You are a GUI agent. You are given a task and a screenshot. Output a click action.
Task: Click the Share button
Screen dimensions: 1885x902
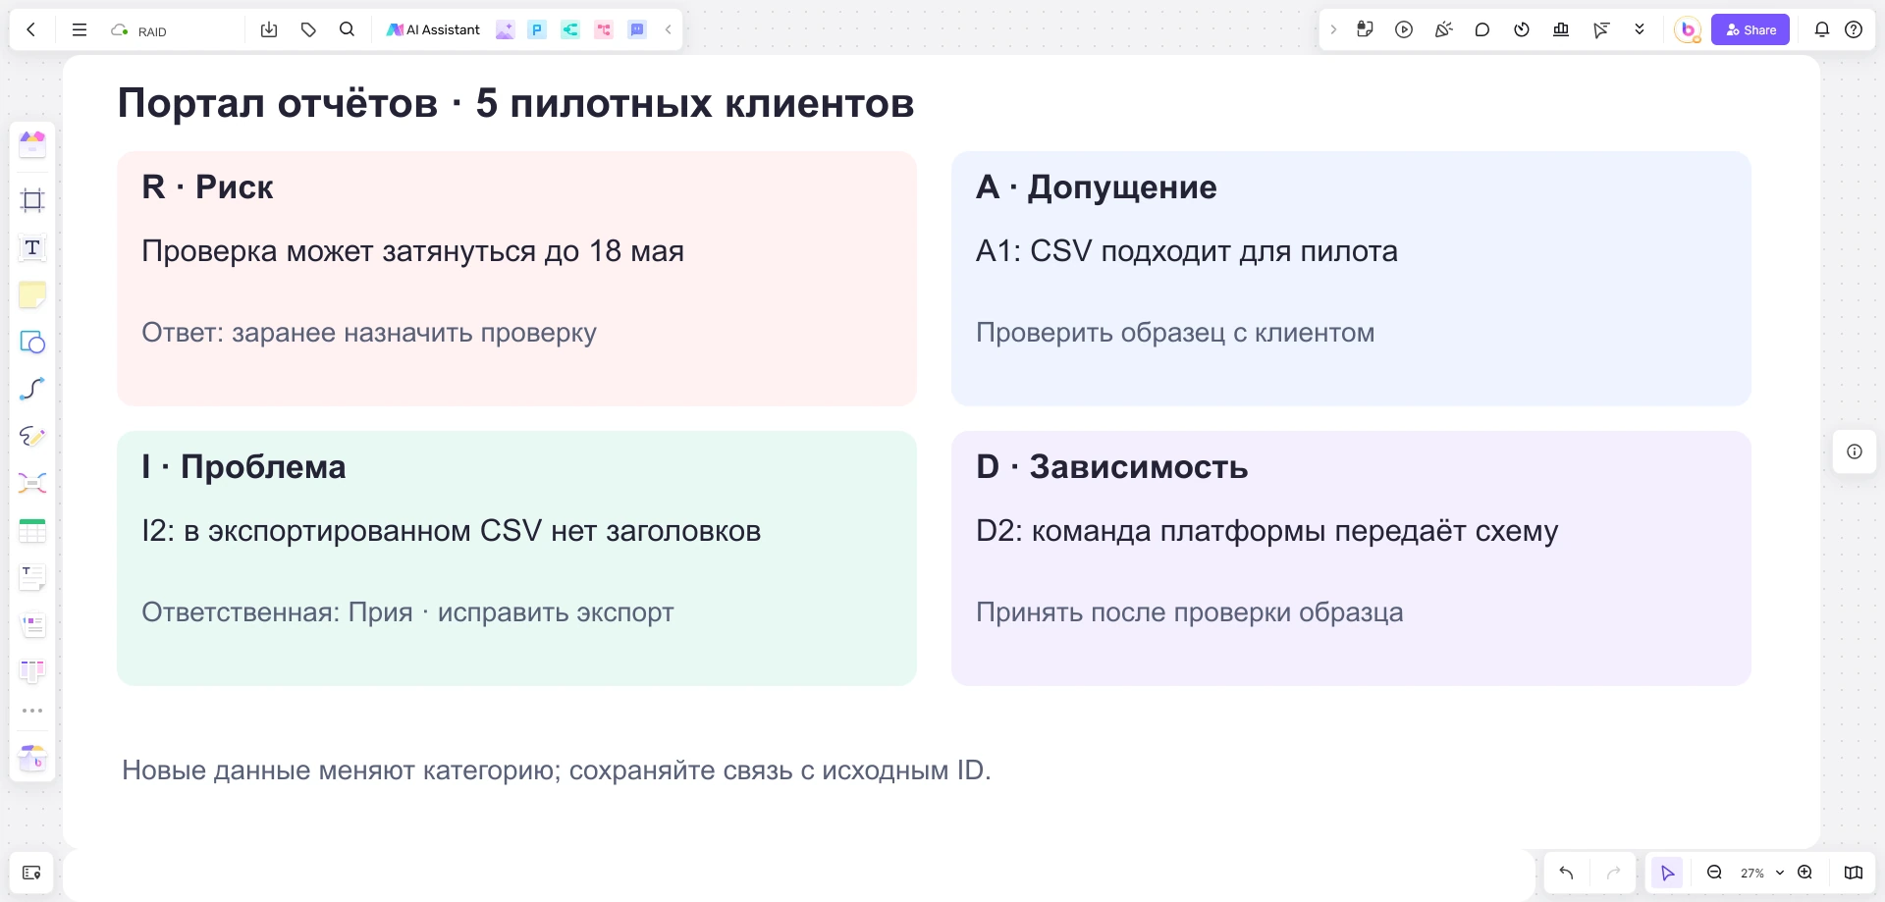(1750, 29)
